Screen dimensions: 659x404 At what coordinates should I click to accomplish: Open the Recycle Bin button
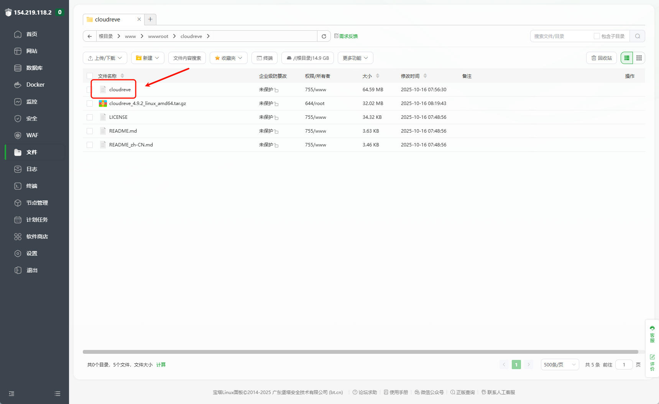click(x=601, y=58)
